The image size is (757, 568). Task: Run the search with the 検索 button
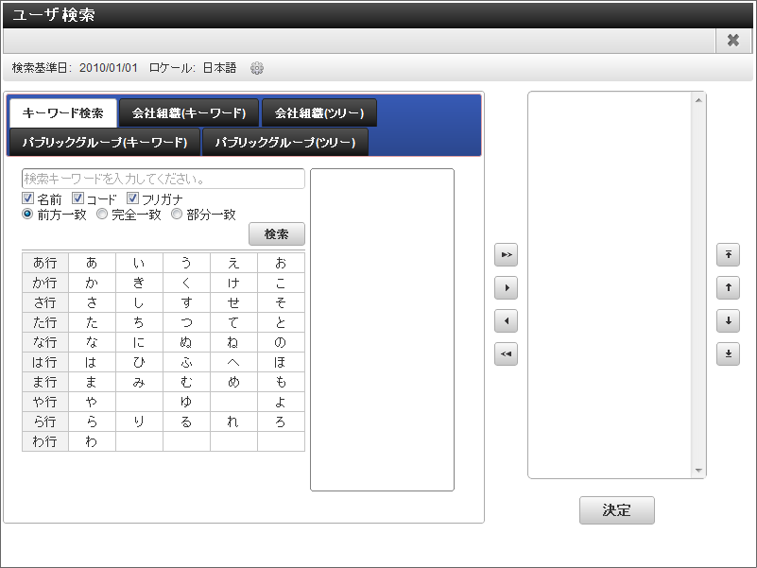coord(277,233)
